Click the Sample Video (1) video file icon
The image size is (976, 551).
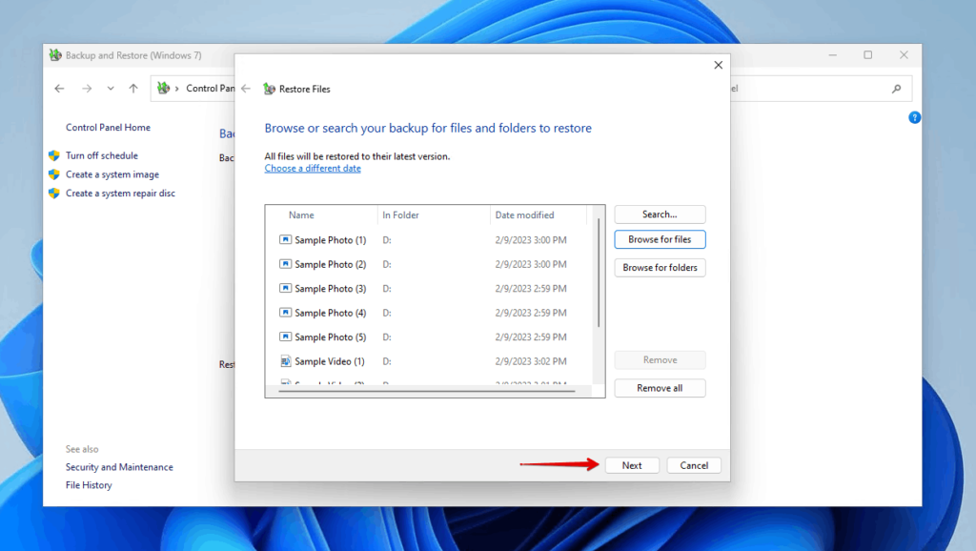click(285, 360)
